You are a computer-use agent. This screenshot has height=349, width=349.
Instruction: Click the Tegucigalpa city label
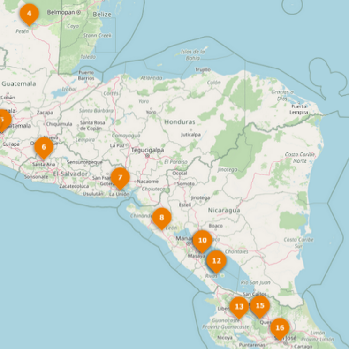tap(147, 150)
